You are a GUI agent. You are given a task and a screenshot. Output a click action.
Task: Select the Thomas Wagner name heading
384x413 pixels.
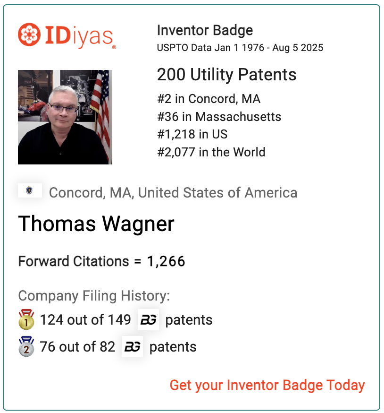click(x=96, y=224)
